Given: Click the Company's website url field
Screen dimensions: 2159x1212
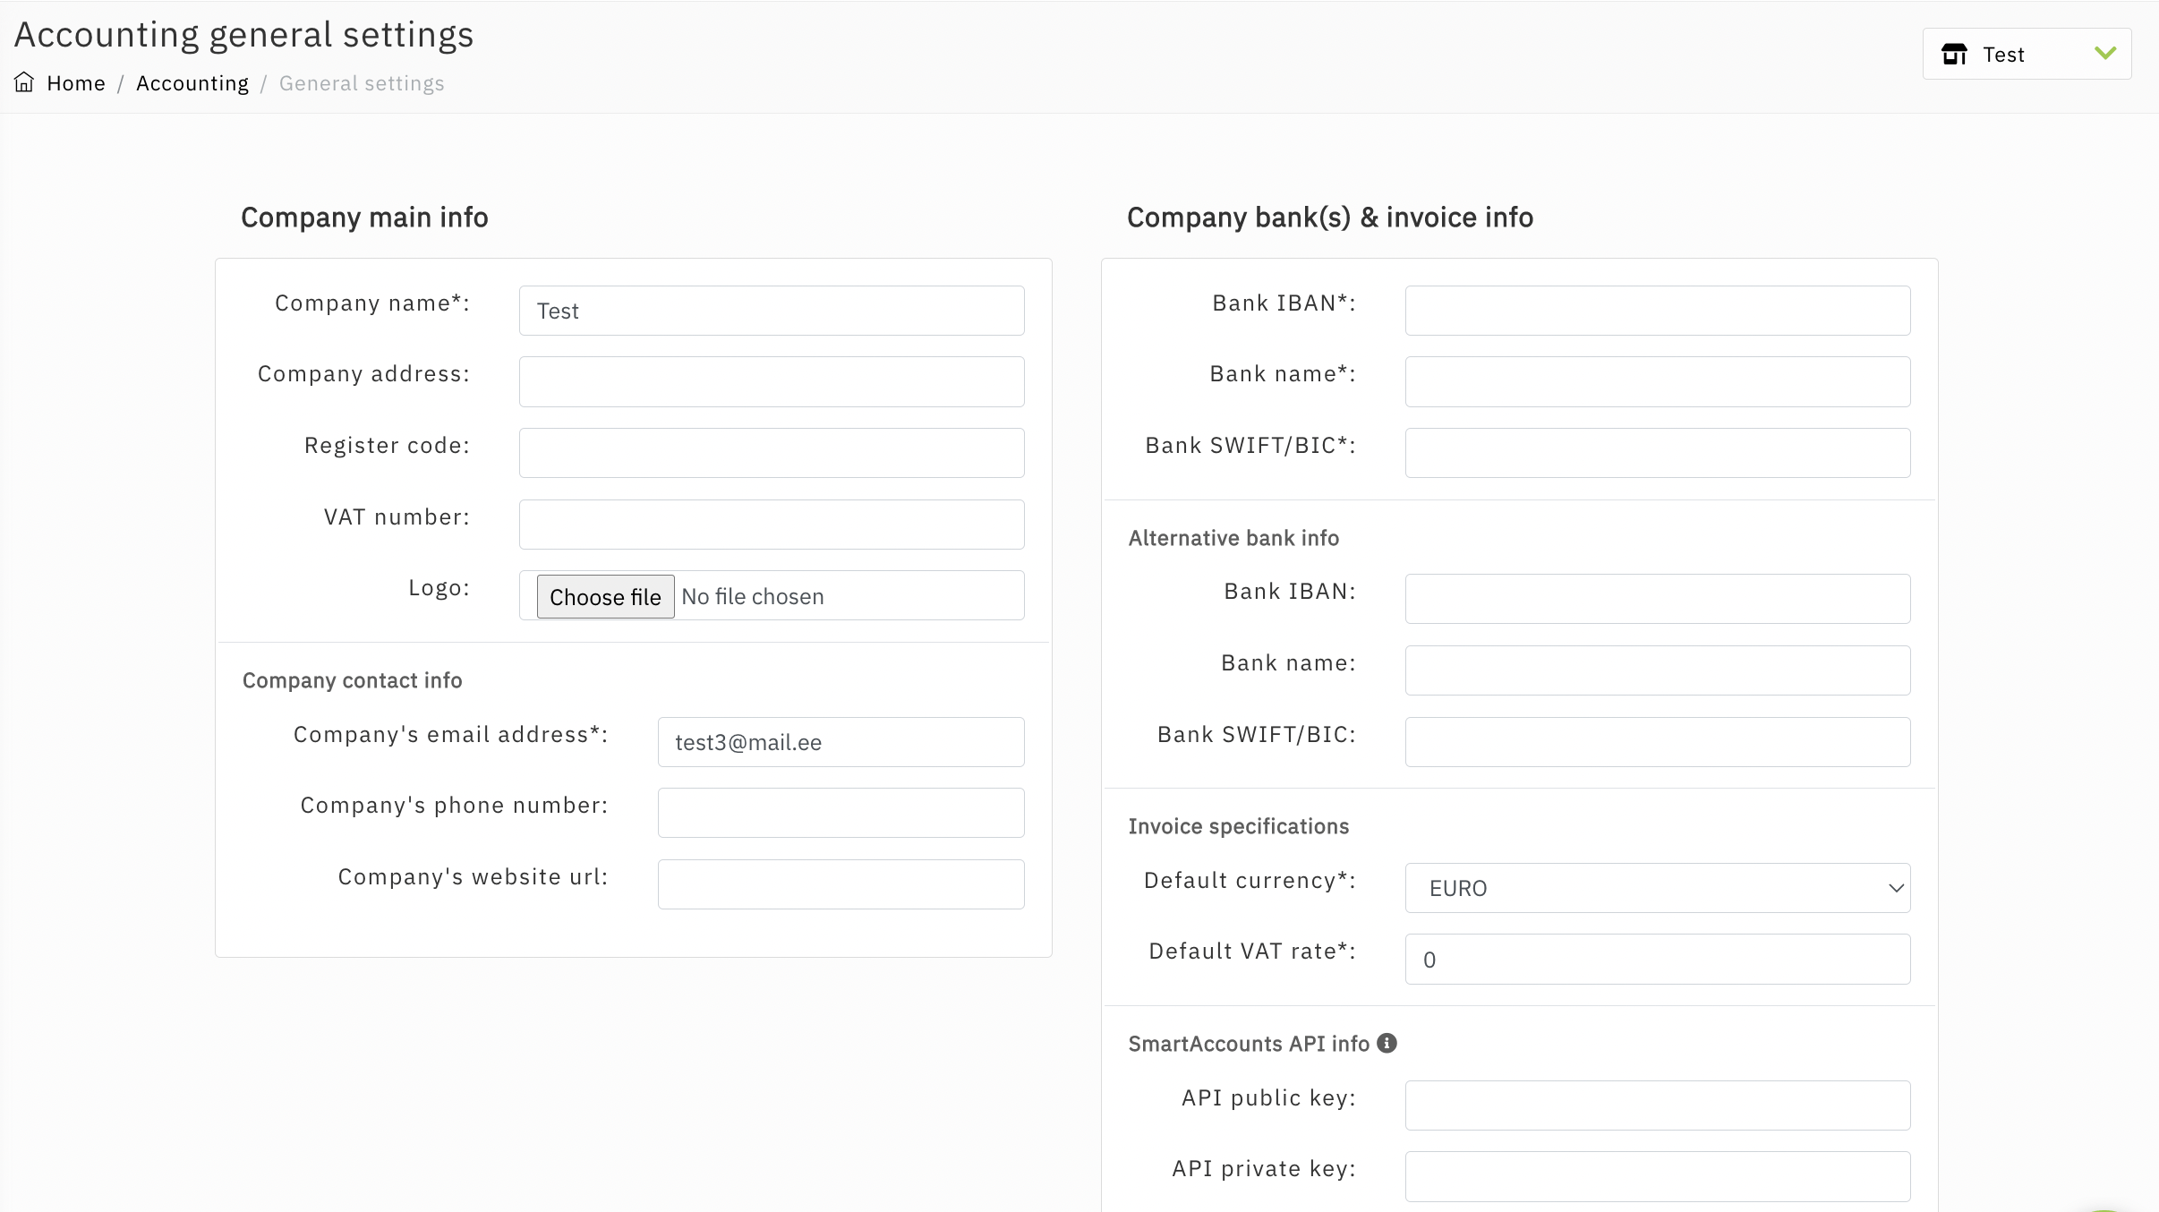Looking at the screenshot, I should point(841,884).
